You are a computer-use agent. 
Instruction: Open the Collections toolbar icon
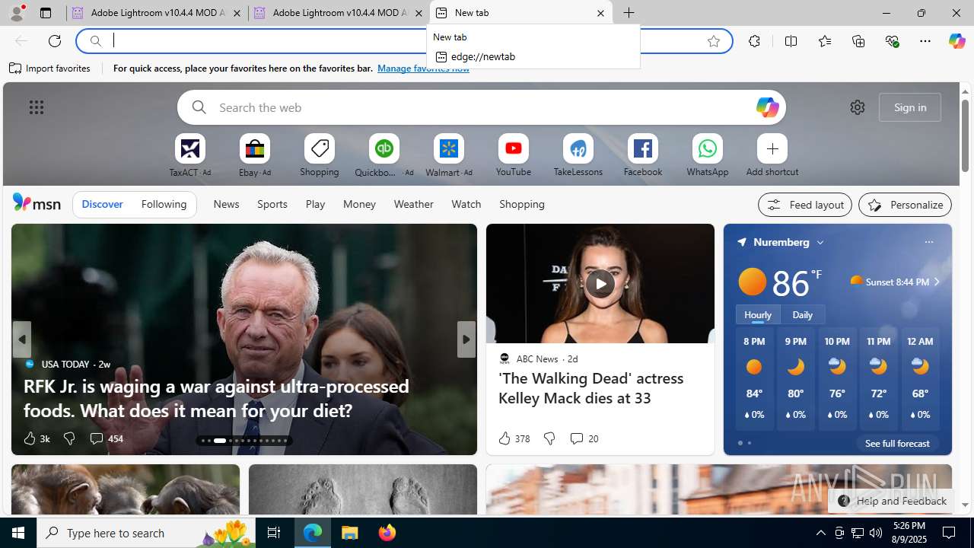(858, 41)
